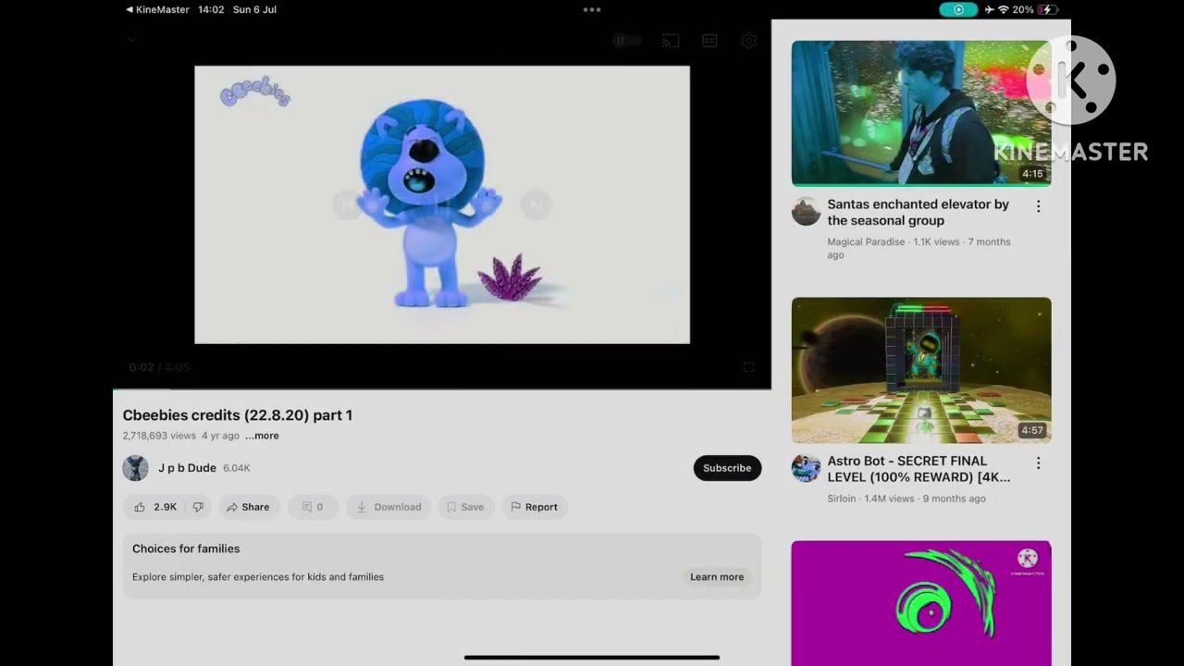Save the video to a playlist
Screen dimensions: 1184x666
point(465,507)
